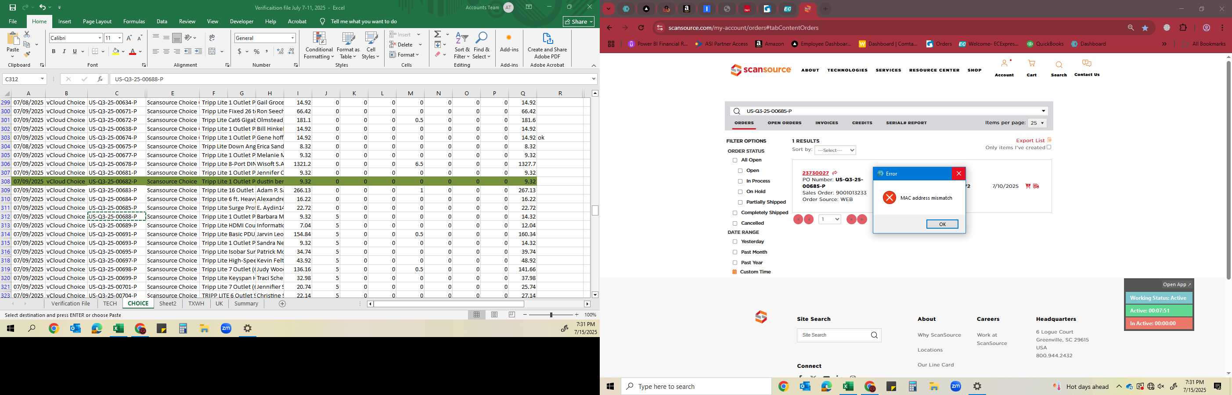
Task: Click the Save icon in Excel title bar
Action: tap(12, 7)
